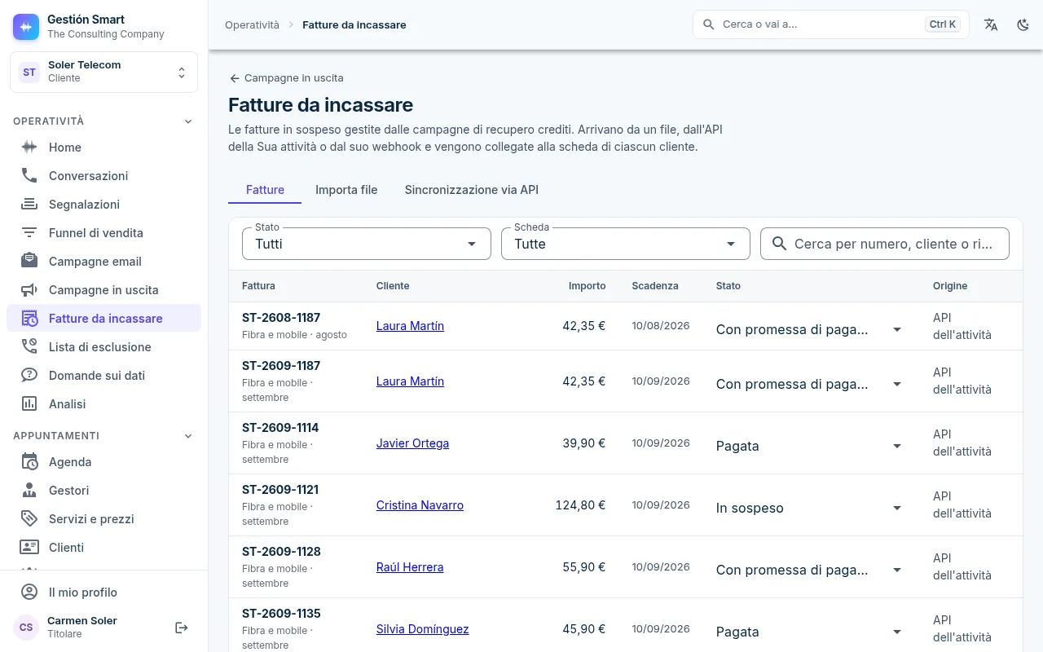
Task: Open Il mio profilo page
Action: 103,593
